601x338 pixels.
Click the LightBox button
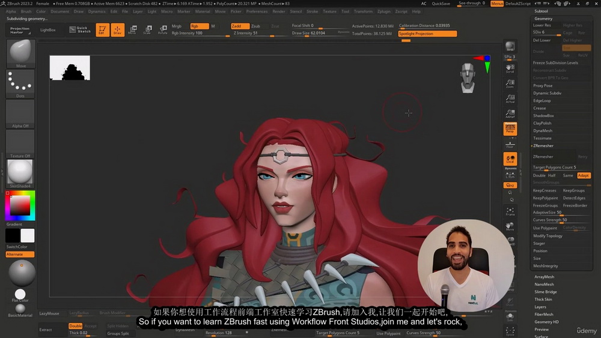(48, 30)
